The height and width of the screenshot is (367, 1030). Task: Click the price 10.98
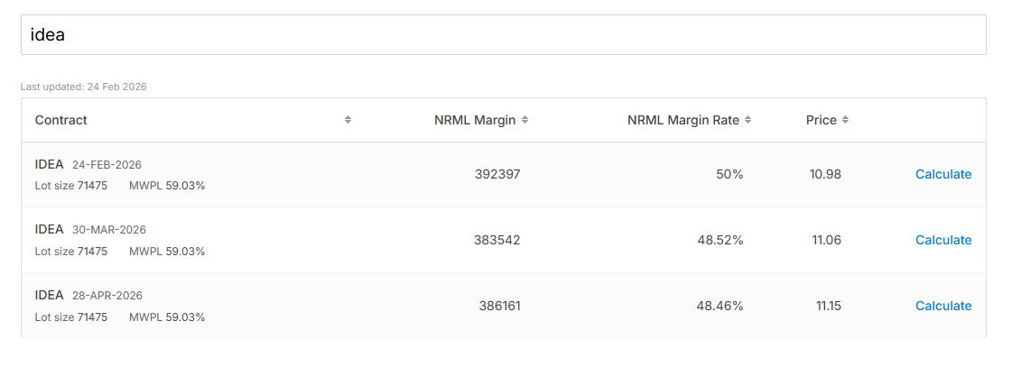[x=825, y=174]
